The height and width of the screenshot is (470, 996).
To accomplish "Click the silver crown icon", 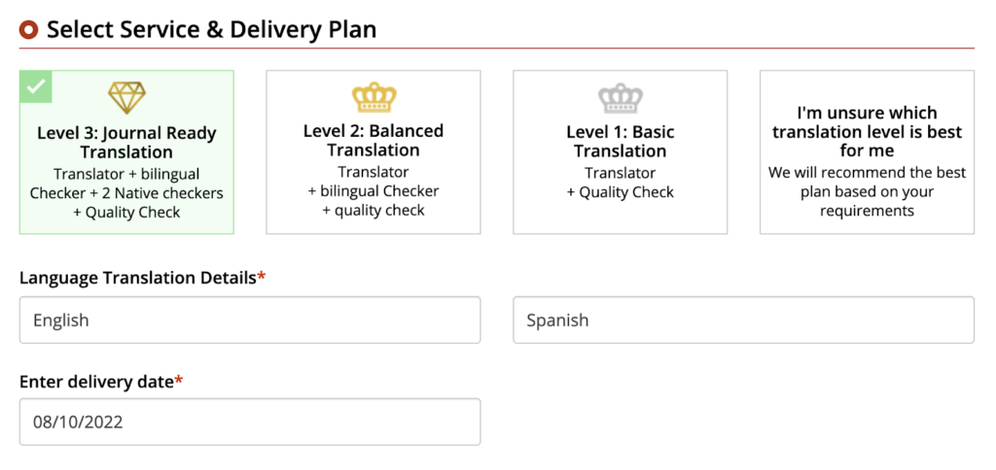I will (x=621, y=98).
